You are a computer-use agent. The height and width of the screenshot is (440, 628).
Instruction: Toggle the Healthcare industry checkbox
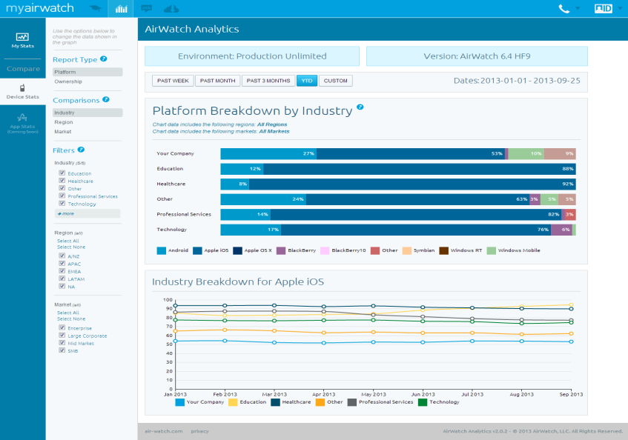pyautogui.click(x=62, y=181)
